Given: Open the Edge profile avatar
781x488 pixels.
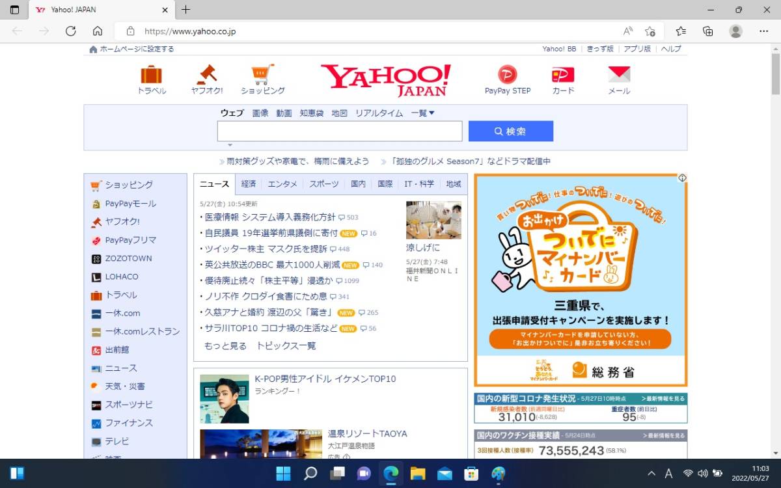Looking at the screenshot, I should click(736, 31).
